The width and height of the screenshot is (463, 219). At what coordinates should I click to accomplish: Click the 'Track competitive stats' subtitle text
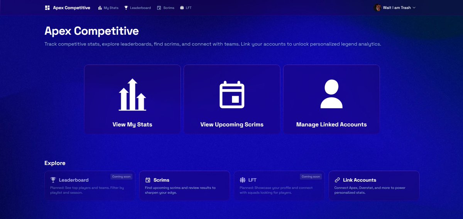click(213, 44)
